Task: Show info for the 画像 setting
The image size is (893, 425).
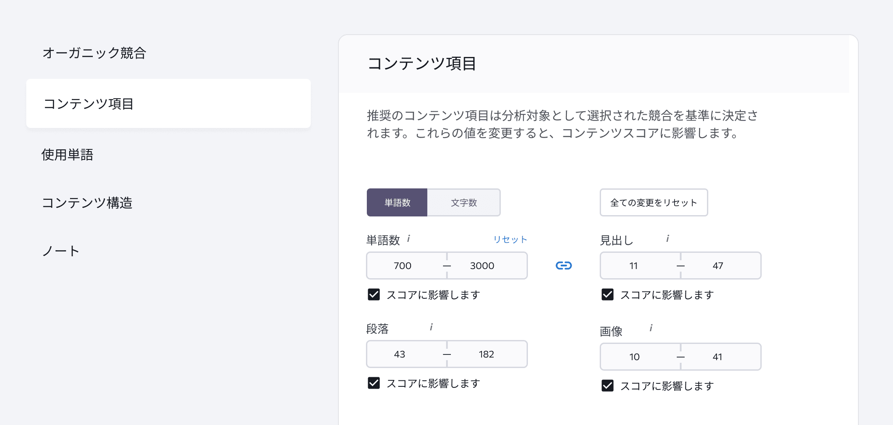Action: point(651,328)
